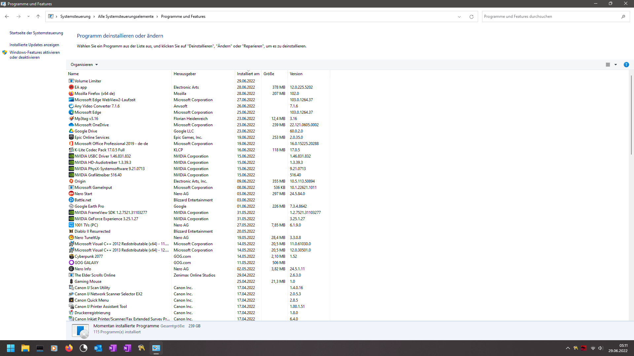The width and height of the screenshot is (634, 356).
Task: Click the view mode list button
Action: (x=608, y=65)
